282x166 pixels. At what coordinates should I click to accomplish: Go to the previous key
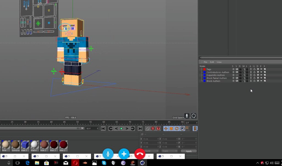click(x=110, y=128)
